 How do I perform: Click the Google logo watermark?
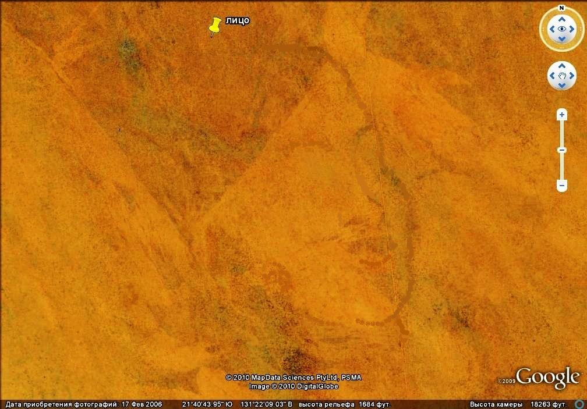pyautogui.click(x=547, y=378)
